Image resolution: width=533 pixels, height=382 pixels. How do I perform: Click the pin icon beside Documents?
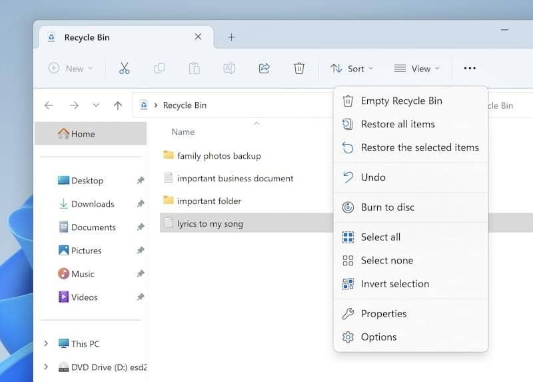pos(141,227)
